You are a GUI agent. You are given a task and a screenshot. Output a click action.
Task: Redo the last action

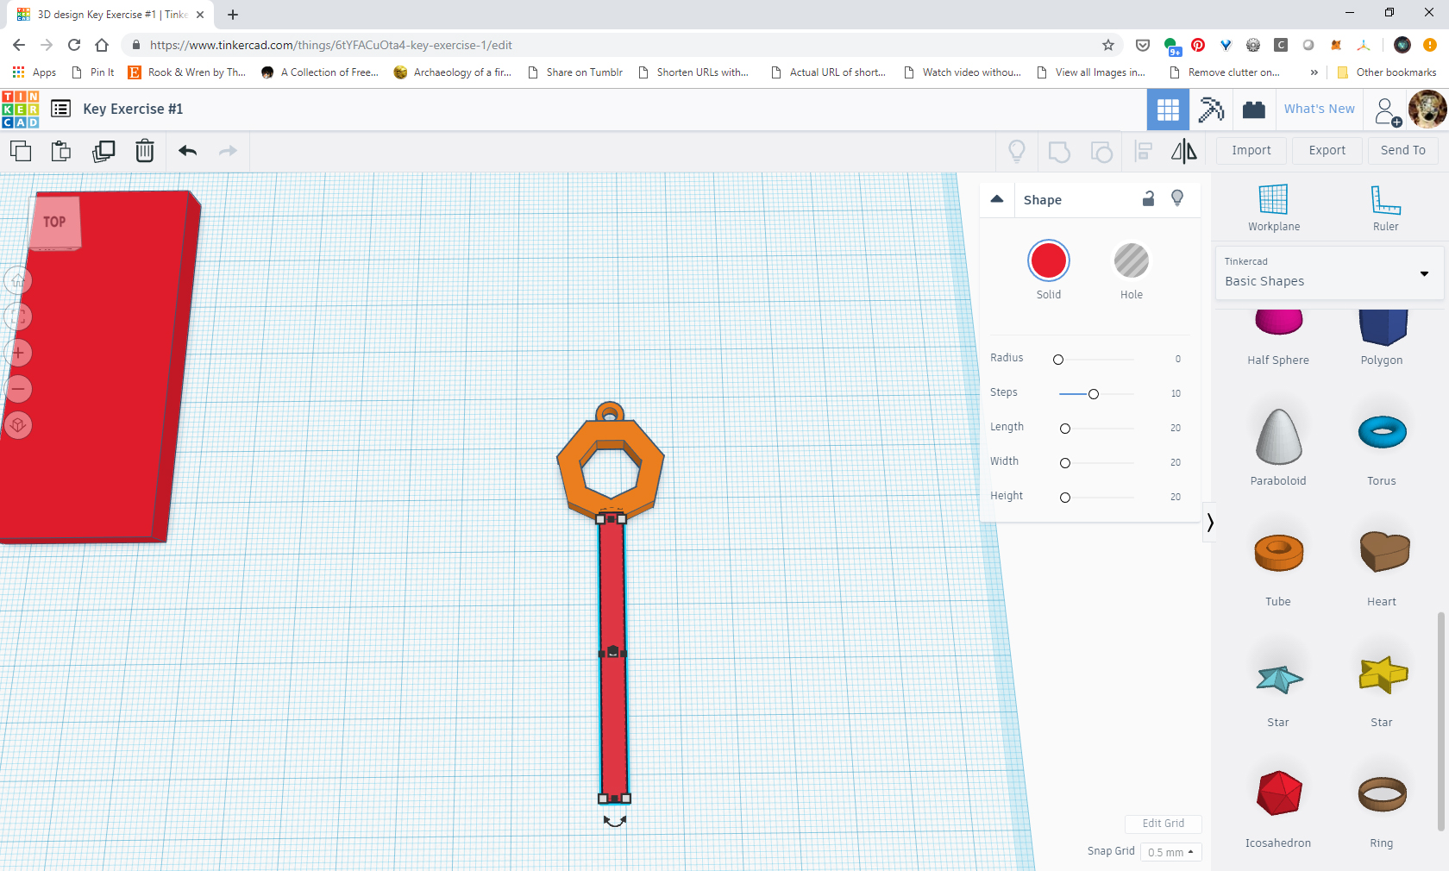tap(228, 151)
